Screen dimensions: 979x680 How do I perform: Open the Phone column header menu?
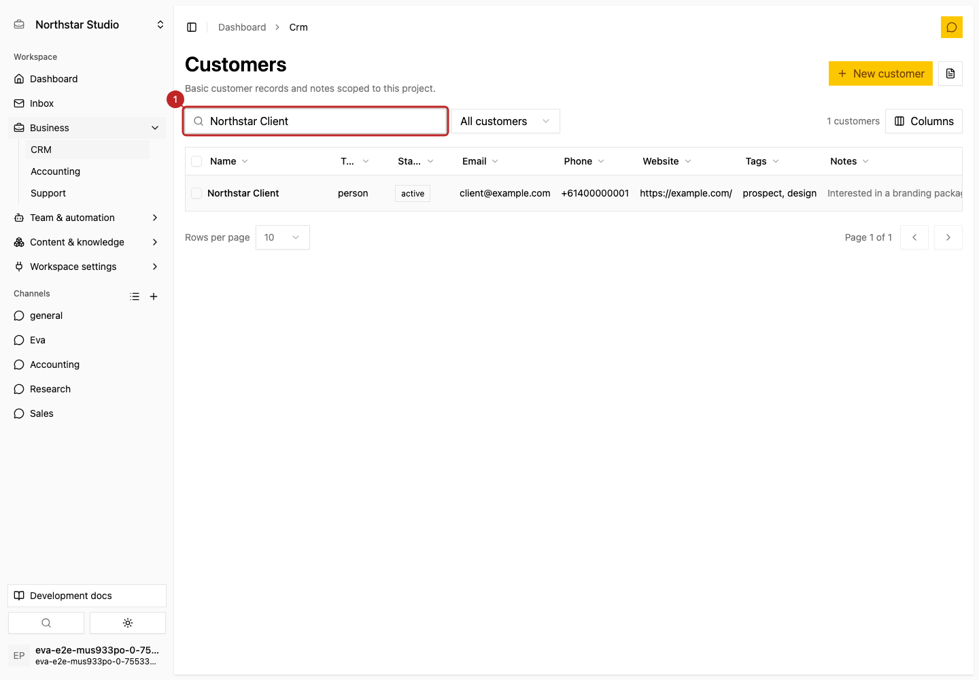tap(584, 161)
